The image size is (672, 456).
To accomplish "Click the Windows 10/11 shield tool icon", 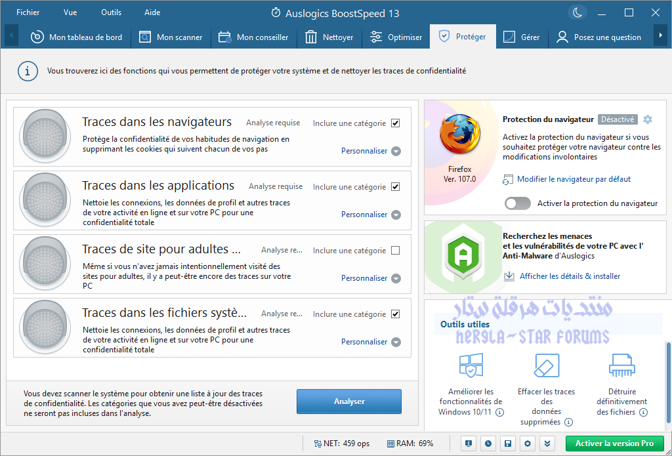I will (471, 365).
